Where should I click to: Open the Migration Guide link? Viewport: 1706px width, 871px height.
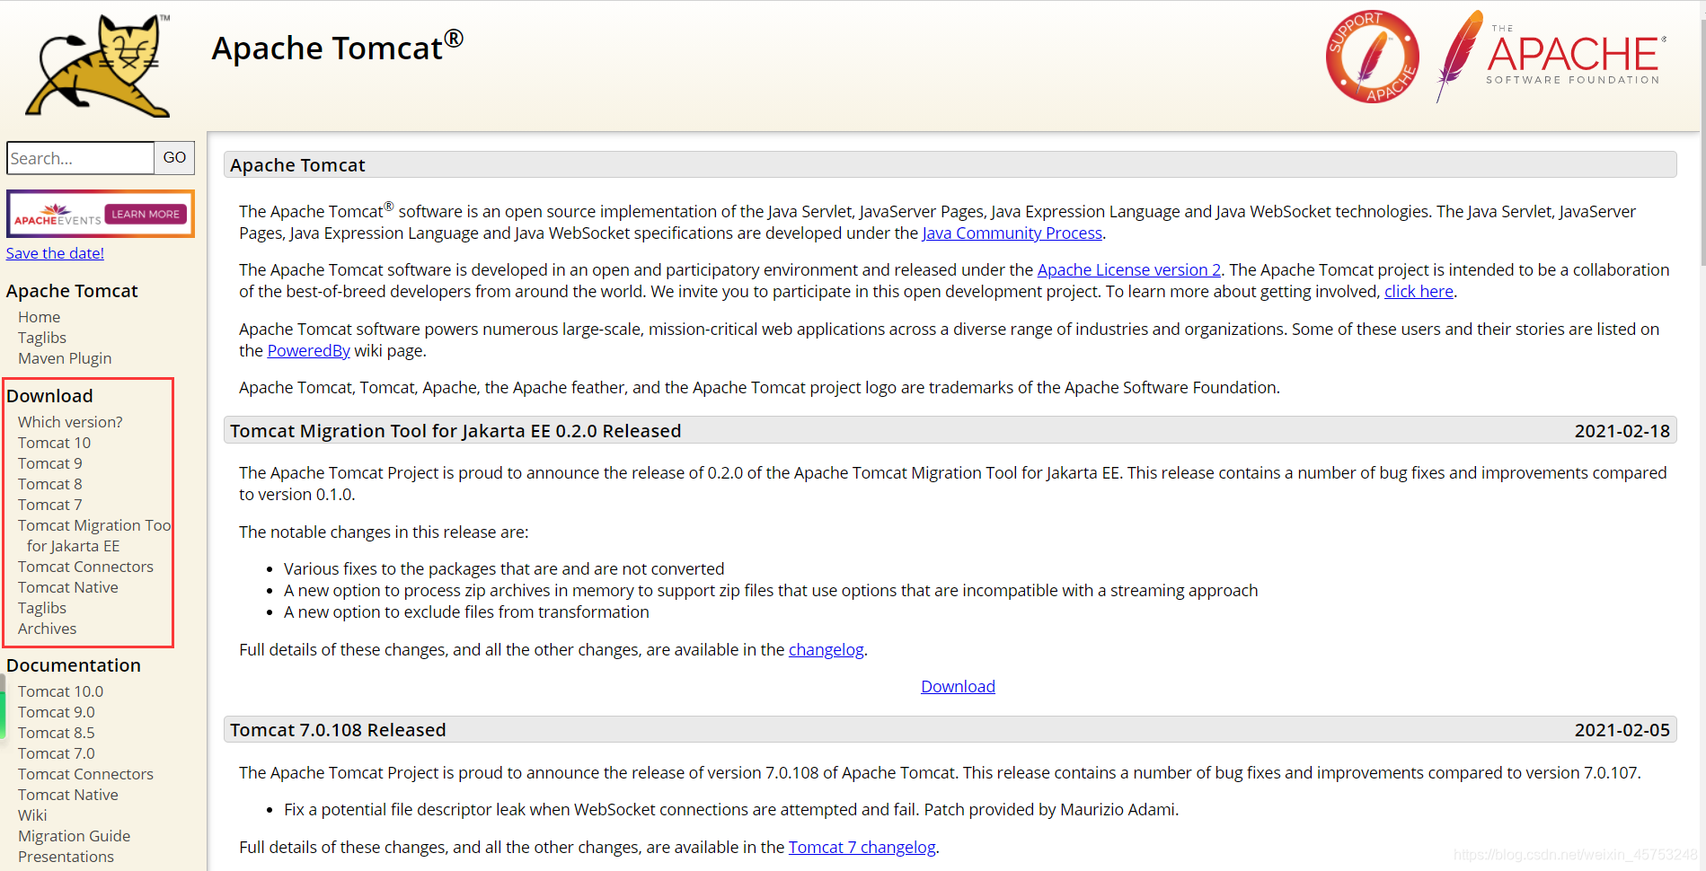tap(74, 836)
